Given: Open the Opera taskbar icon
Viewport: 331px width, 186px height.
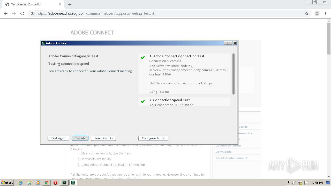Looking at the screenshot, I should coord(55,183).
